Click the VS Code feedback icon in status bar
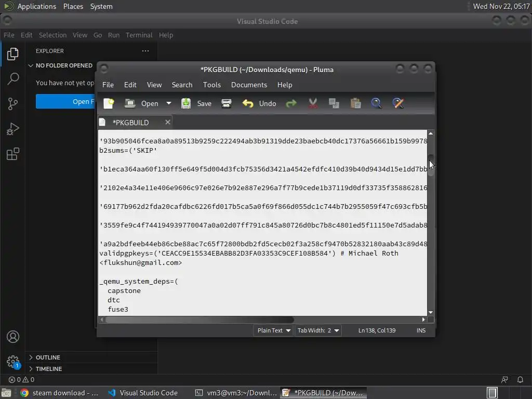Image resolution: width=532 pixels, height=399 pixels. coord(504,380)
